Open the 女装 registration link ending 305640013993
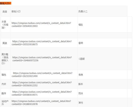Image resolution: width=133 pixels, height=107 pixels. (x=41, y=24)
